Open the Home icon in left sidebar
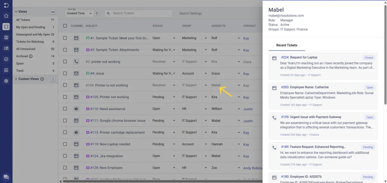The width and height of the screenshot is (387, 183). tap(6, 16)
